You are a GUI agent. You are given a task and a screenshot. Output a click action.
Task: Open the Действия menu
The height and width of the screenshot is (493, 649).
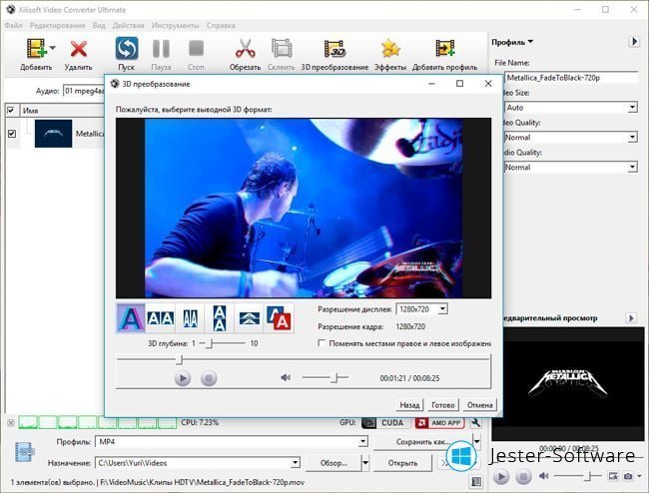coord(129,25)
